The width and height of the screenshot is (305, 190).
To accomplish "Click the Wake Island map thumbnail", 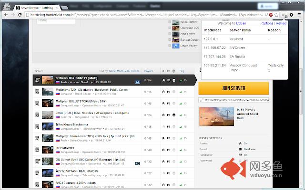I will (x=176, y=22).
